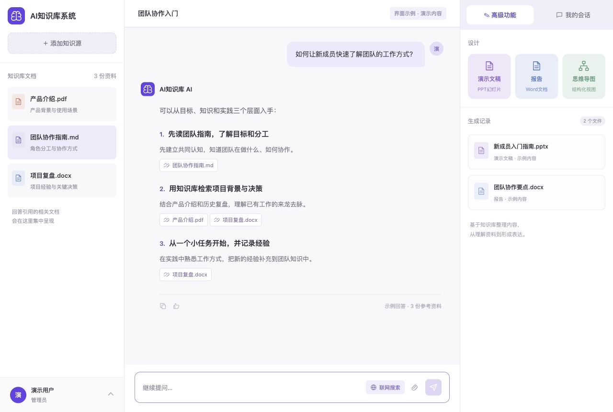Generate a 演示文稿 PPT slideshow
613x412 pixels.
[489, 77]
